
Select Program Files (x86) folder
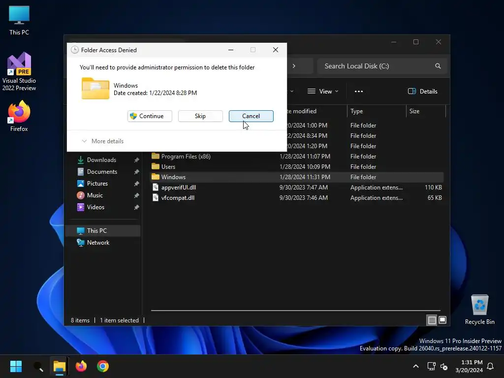pos(297,156)
